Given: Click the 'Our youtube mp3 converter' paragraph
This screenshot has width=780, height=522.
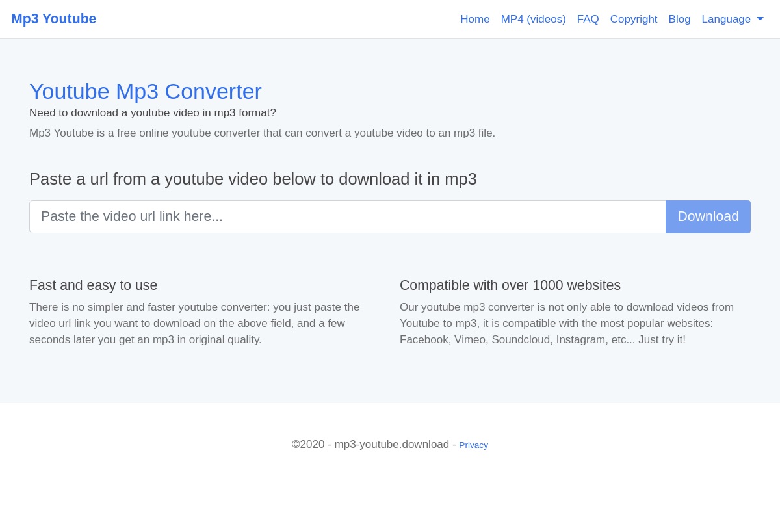Looking at the screenshot, I should pos(567,324).
